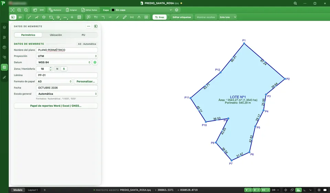Select the horizontal dimension tool
This screenshot has width=330, height=193.
click(132, 17)
